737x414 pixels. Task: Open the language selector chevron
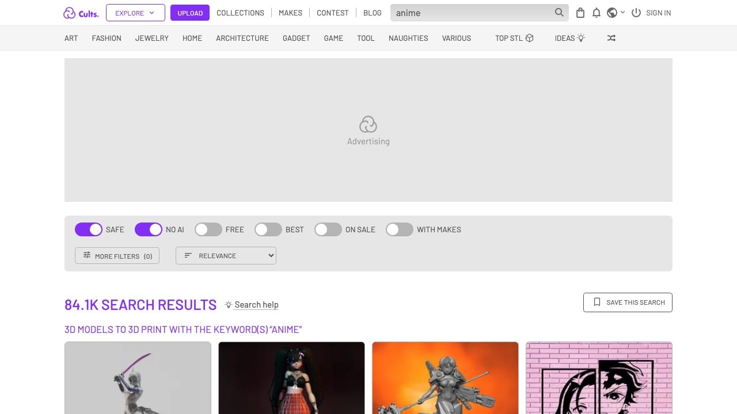tap(622, 12)
